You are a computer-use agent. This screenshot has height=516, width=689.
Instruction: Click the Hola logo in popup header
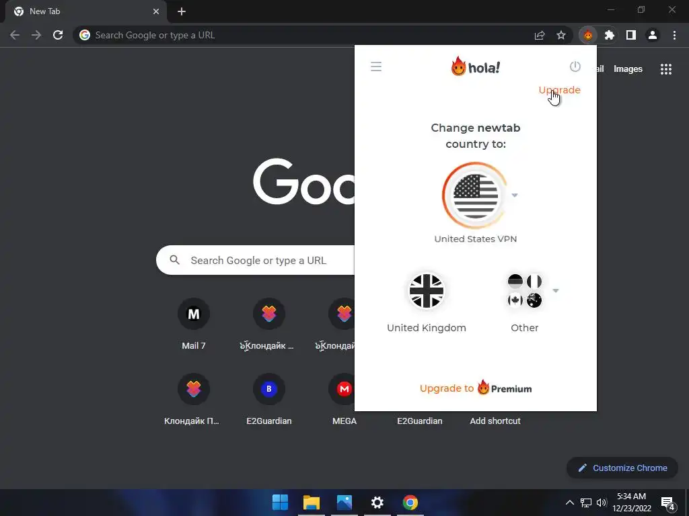[476, 67]
